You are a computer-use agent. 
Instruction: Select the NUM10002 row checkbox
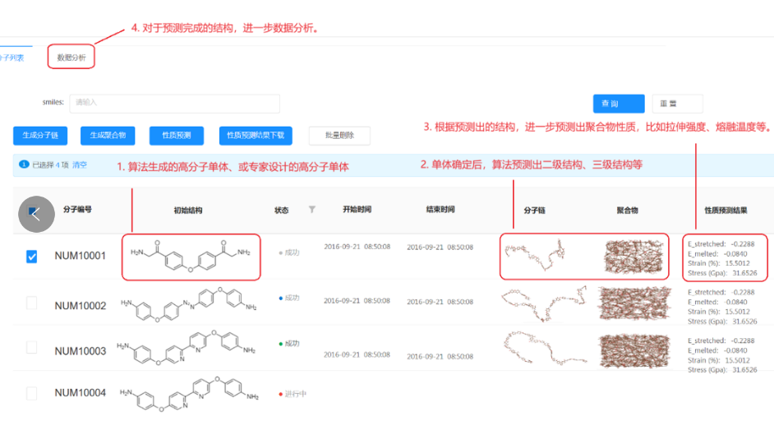tap(32, 303)
